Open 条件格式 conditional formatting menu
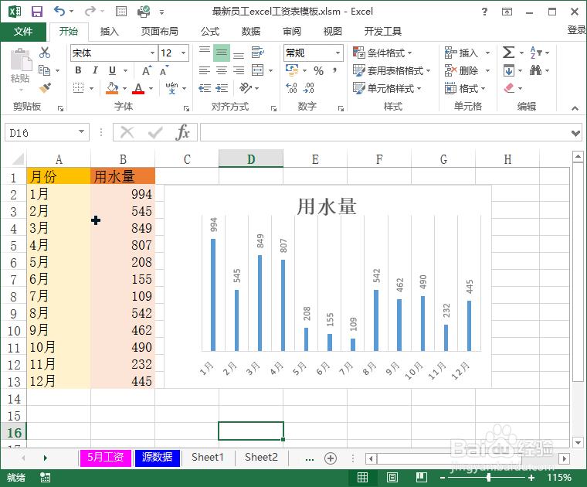587x487 pixels. tap(382, 53)
